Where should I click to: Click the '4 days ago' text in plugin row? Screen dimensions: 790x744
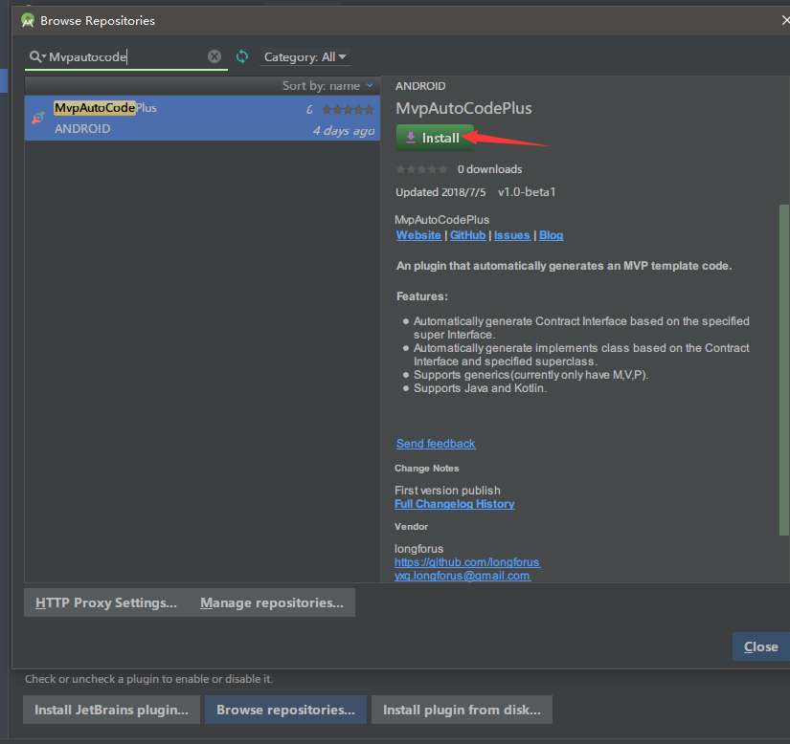coord(344,131)
